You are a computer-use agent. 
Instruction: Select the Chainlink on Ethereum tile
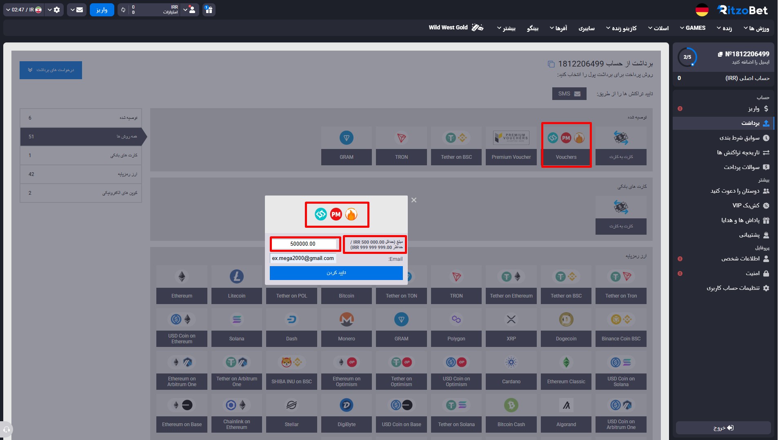click(x=237, y=413)
